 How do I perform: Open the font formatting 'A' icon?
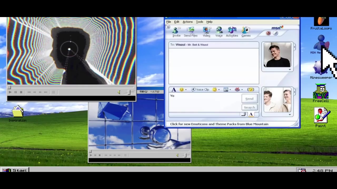[174, 90]
